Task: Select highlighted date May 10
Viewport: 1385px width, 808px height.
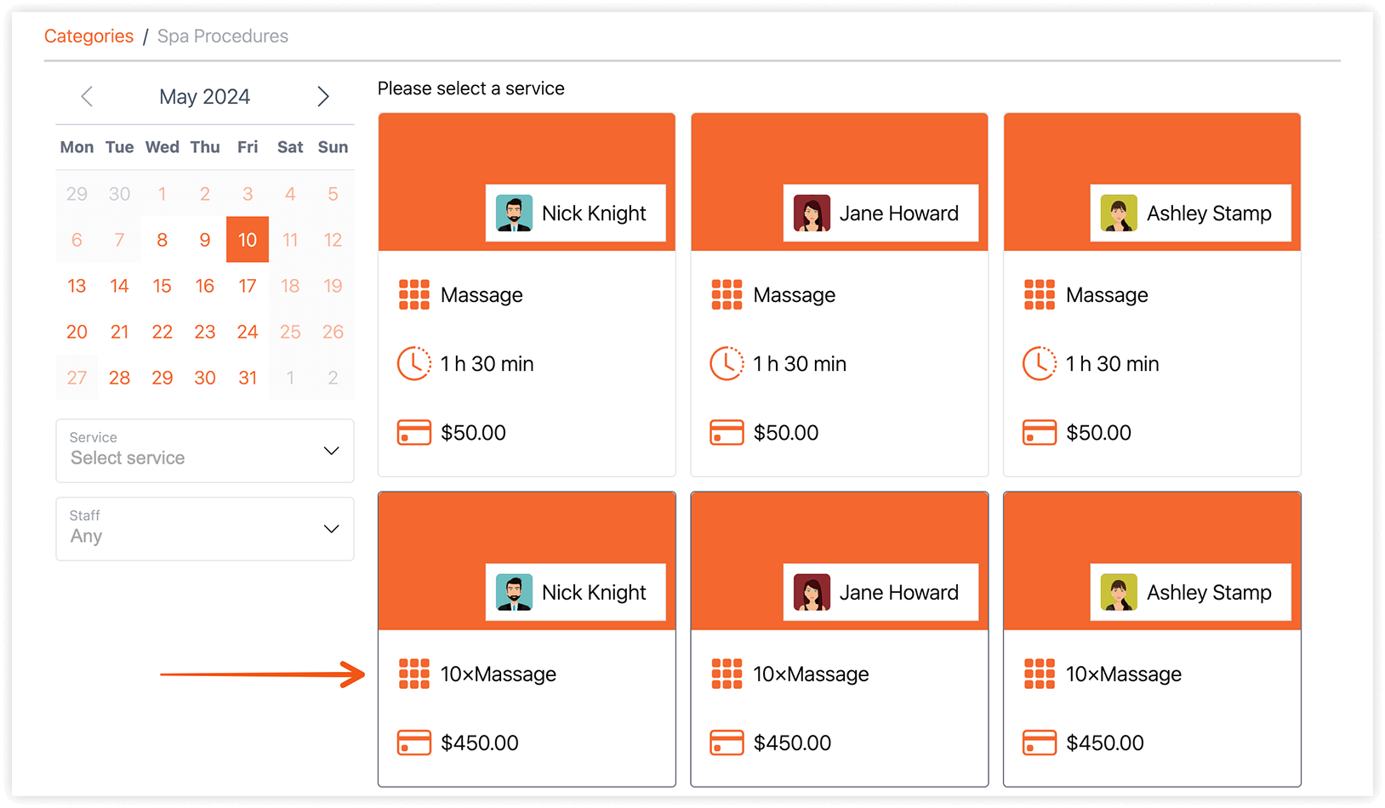Action: [x=248, y=240]
